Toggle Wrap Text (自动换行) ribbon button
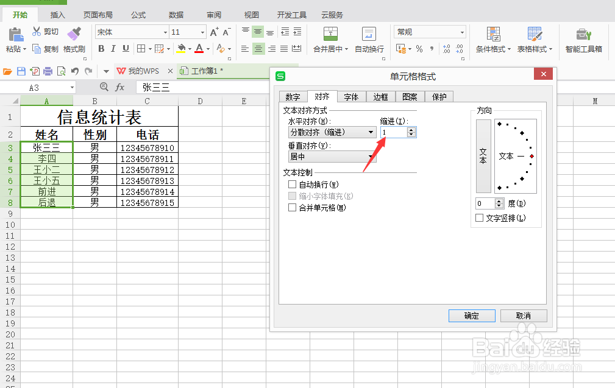This screenshot has width=615, height=388. [x=369, y=40]
